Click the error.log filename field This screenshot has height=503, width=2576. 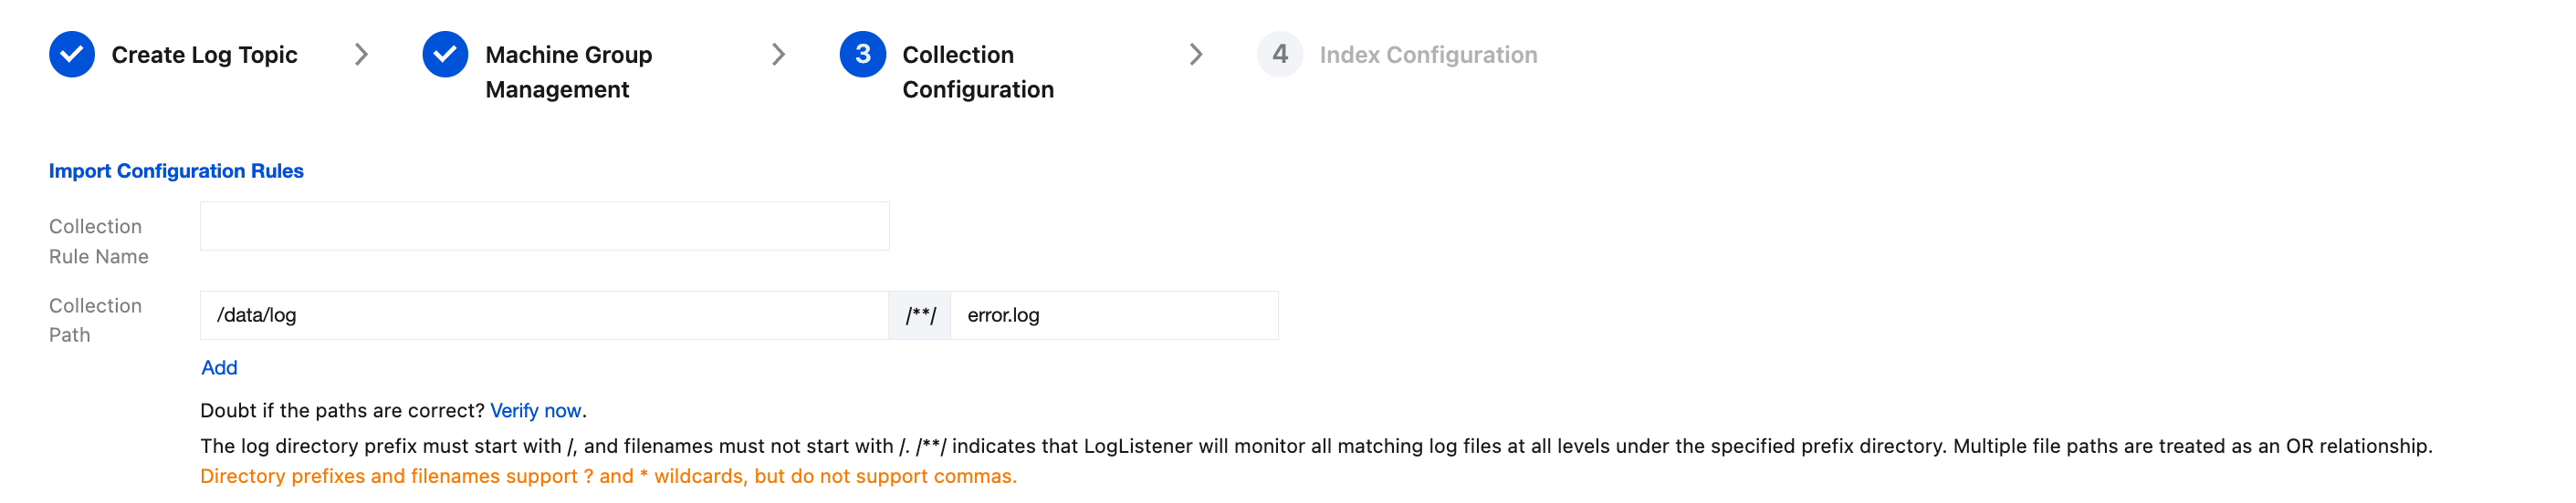[x=1113, y=315]
